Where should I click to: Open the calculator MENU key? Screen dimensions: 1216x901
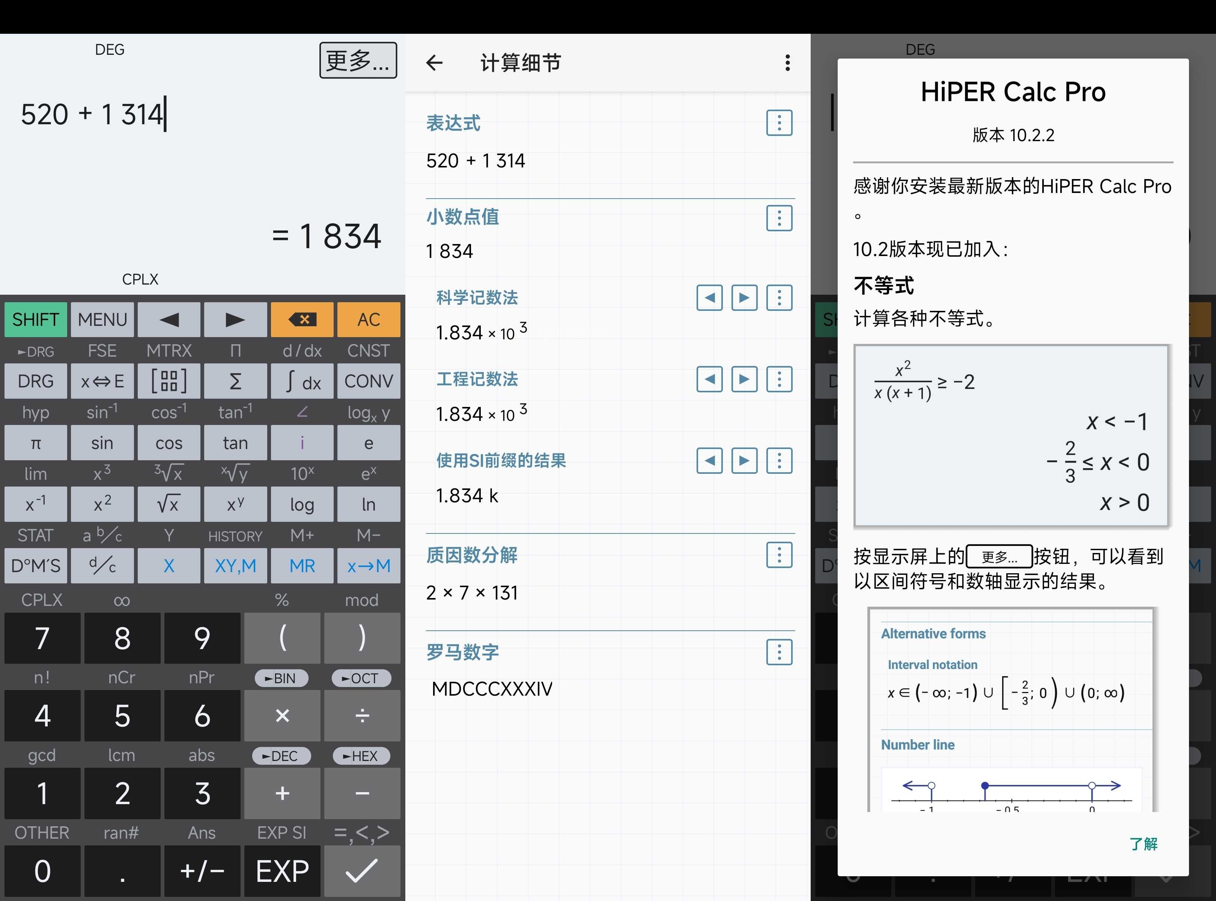[102, 319]
